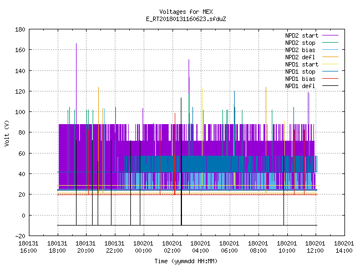Click the x-axis time label 02:00
The image size is (355, 266).
pyautogui.click(x=172, y=250)
